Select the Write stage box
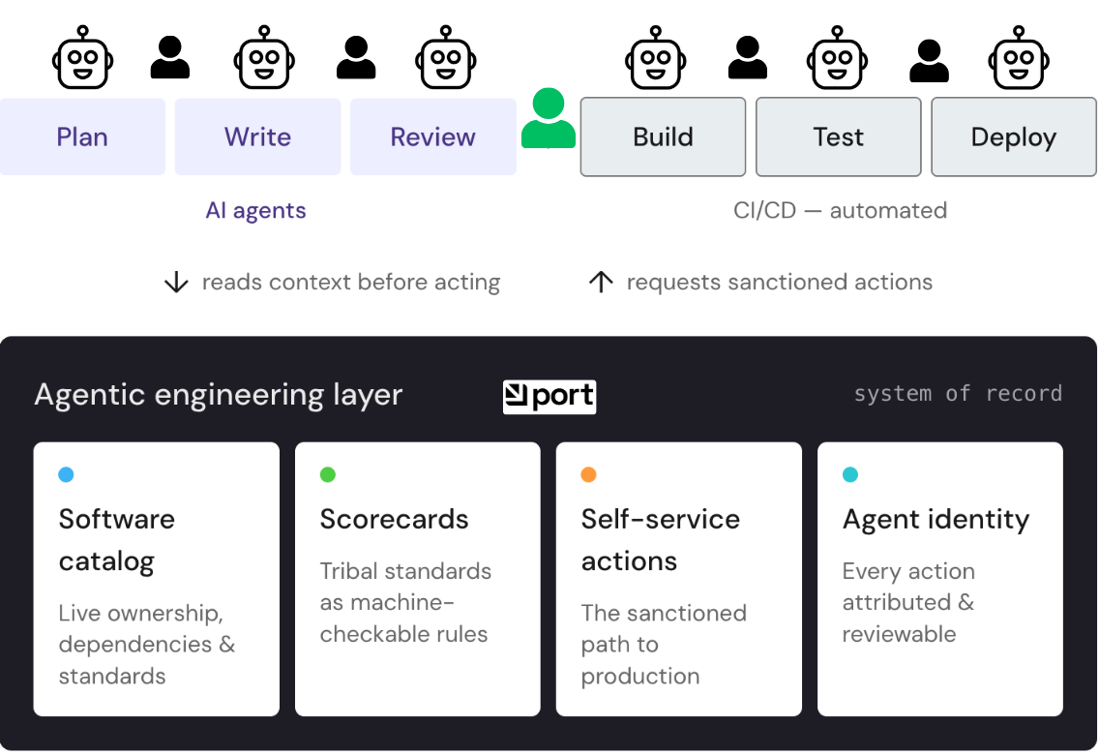 point(258,136)
